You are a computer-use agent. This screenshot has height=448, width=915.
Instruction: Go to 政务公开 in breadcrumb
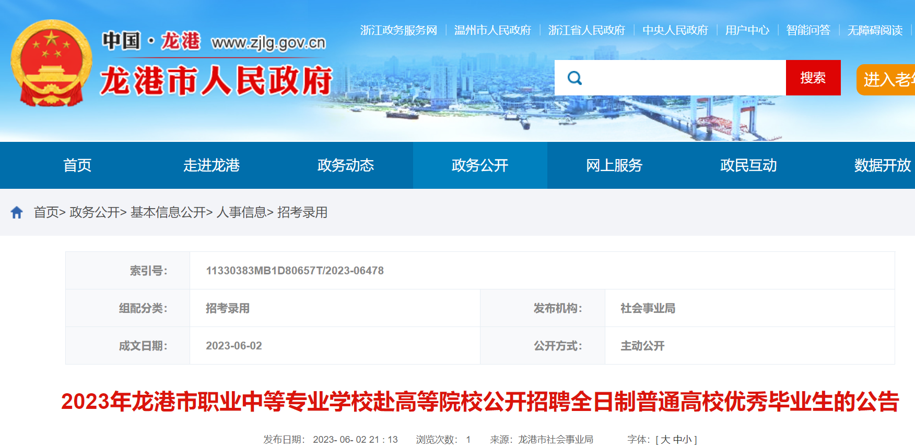[x=95, y=212]
